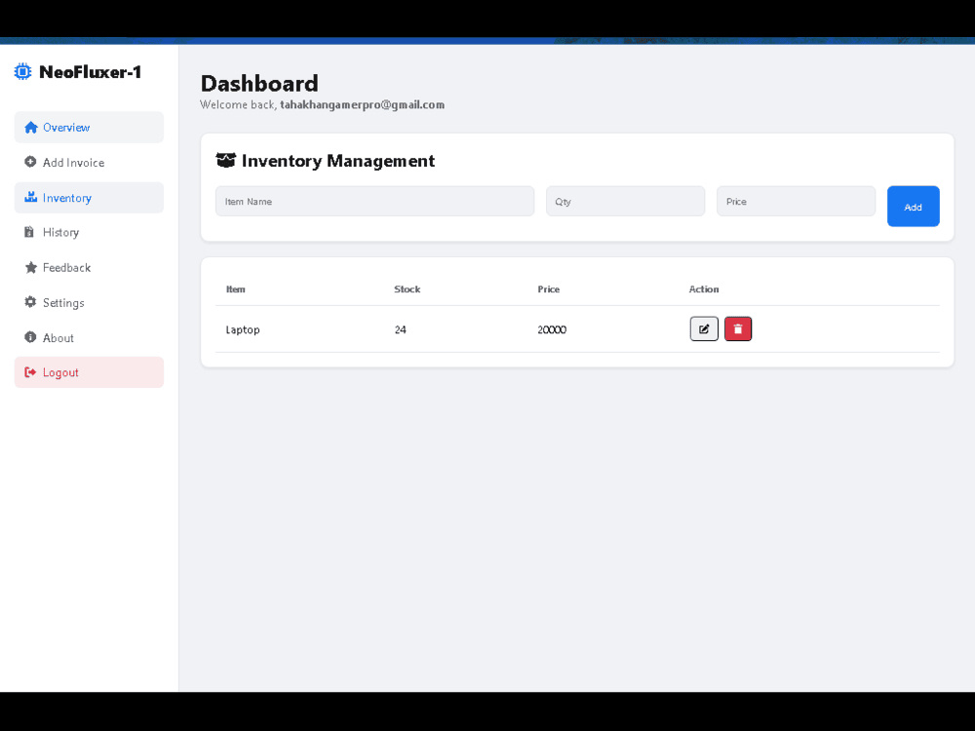
Task: Click the boxes icon beside Inventory
Action: [30, 197]
